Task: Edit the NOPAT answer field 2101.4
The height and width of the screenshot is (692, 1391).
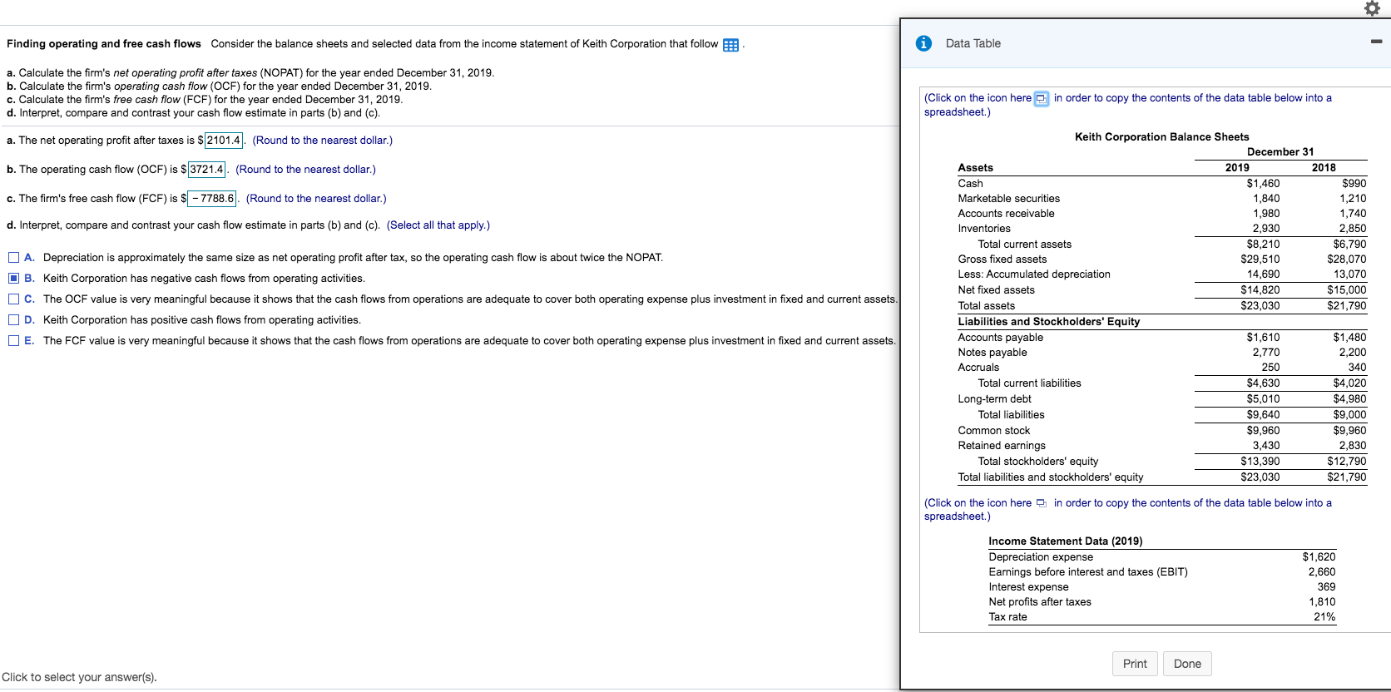Action: [x=224, y=141]
